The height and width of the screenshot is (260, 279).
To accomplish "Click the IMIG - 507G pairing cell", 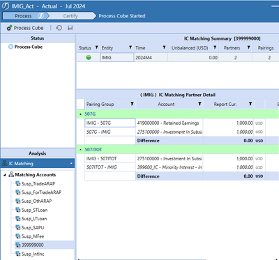I will click(110, 123).
